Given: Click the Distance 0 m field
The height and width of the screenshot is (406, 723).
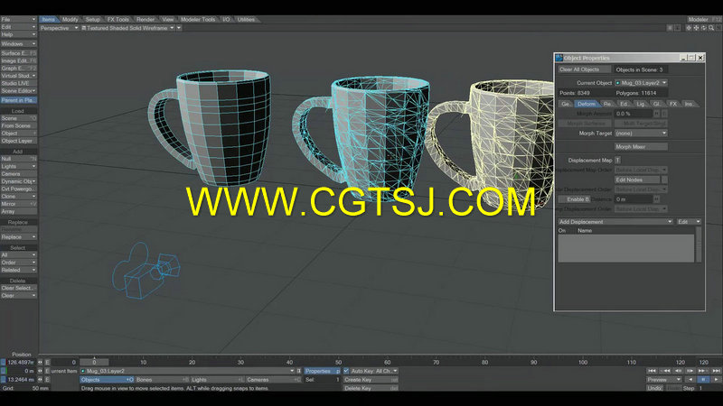Looking at the screenshot, I should coord(634,199).
